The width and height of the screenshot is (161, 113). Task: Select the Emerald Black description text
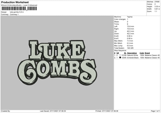pos(133,58)
